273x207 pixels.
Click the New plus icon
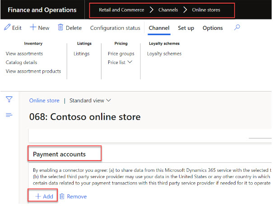click(33, 28)
